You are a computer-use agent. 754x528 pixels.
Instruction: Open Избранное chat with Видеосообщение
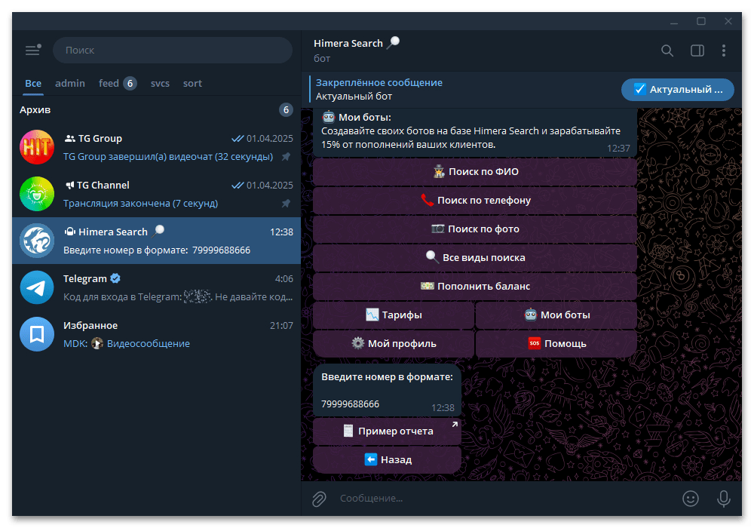click(156, 334)
